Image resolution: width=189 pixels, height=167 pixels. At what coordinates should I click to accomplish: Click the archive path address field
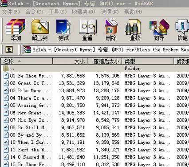(106, 49)
